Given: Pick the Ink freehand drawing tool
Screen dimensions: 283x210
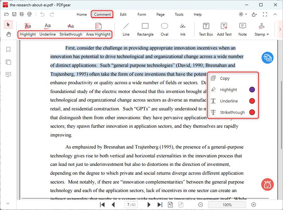Looking at the screenshot, I should (183, 28).
